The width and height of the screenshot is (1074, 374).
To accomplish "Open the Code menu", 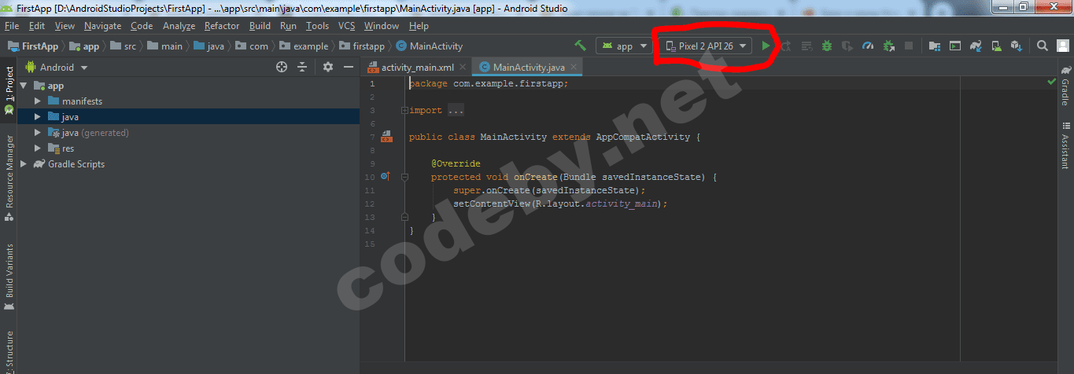I will (142, 26).
